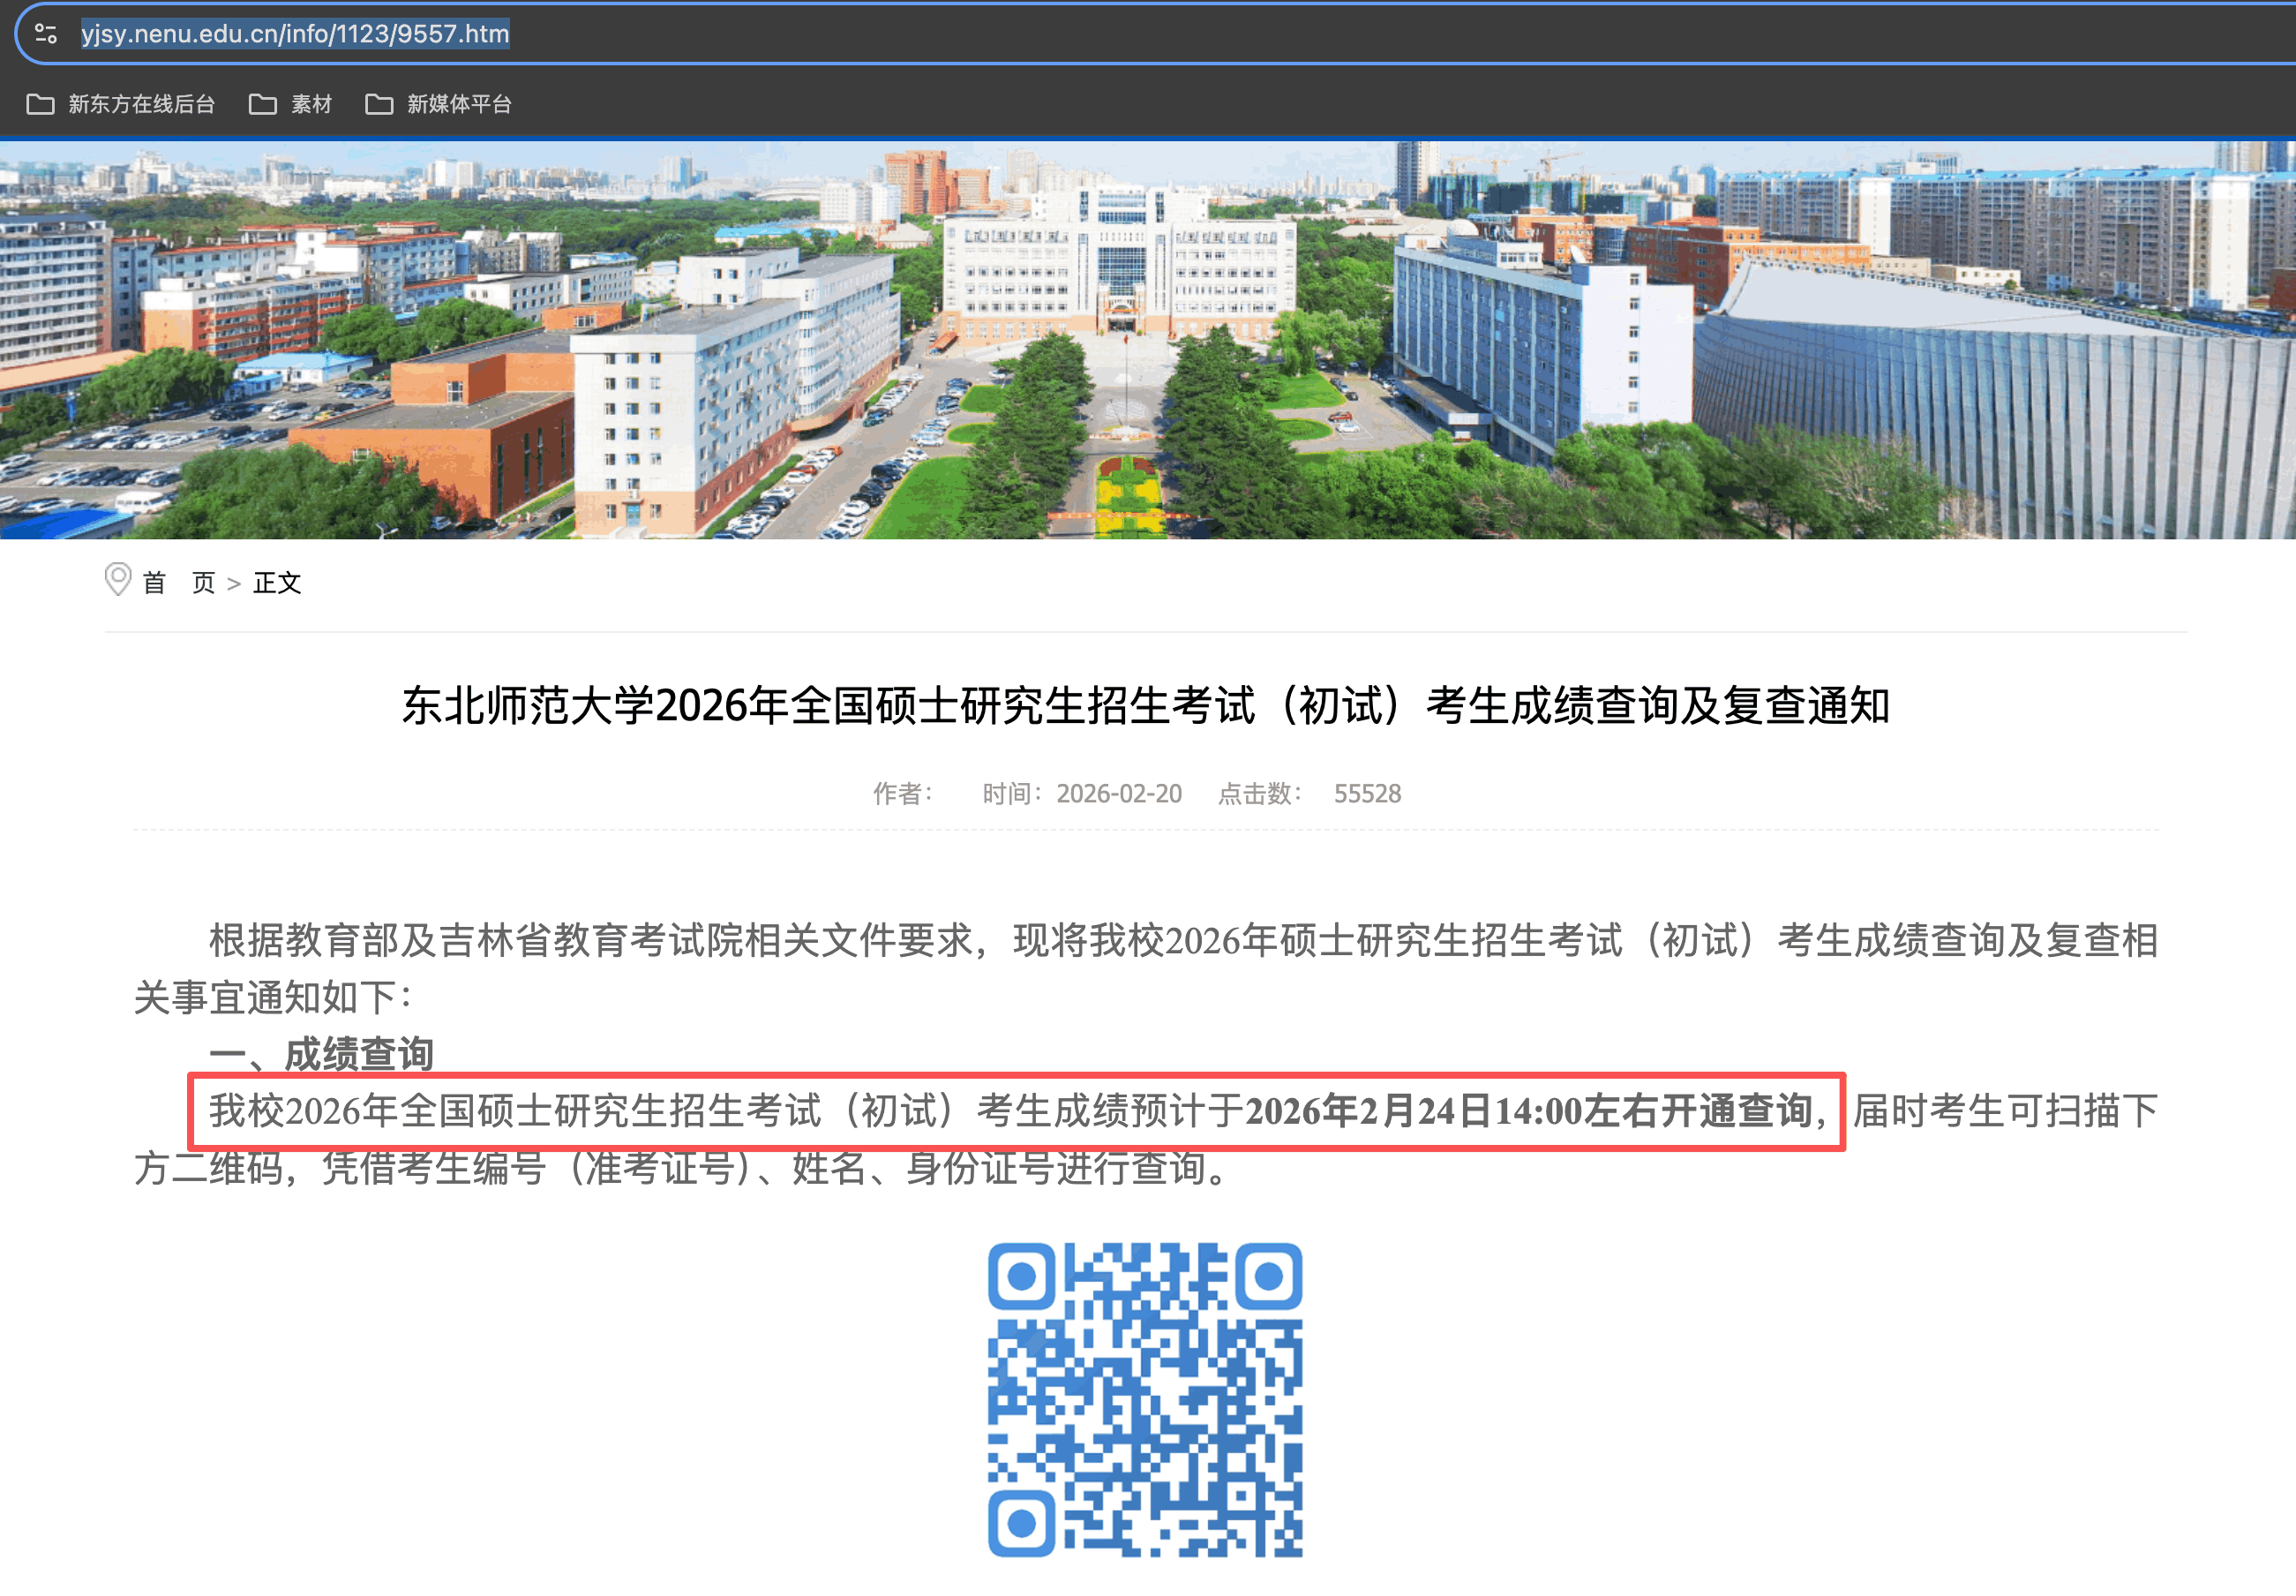The image size is (2296, 1596).
Task: Click the article title 东北师范大学2026年 heading
Action: point(1145,706)
